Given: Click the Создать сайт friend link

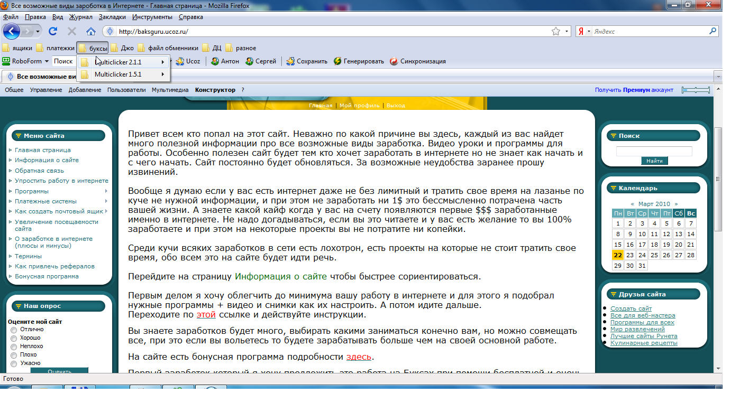Looking at the screenshot, I should click(x=631, y=308).
